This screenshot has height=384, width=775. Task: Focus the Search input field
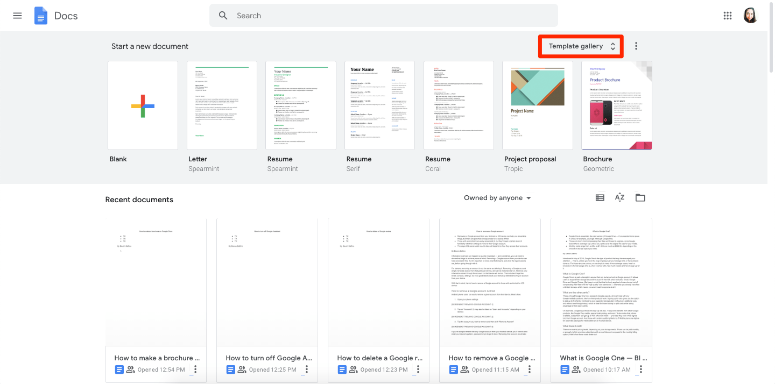click(x=383, y=16)
